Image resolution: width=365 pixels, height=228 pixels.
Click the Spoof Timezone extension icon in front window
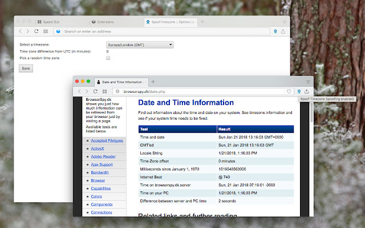click(299, 91)
